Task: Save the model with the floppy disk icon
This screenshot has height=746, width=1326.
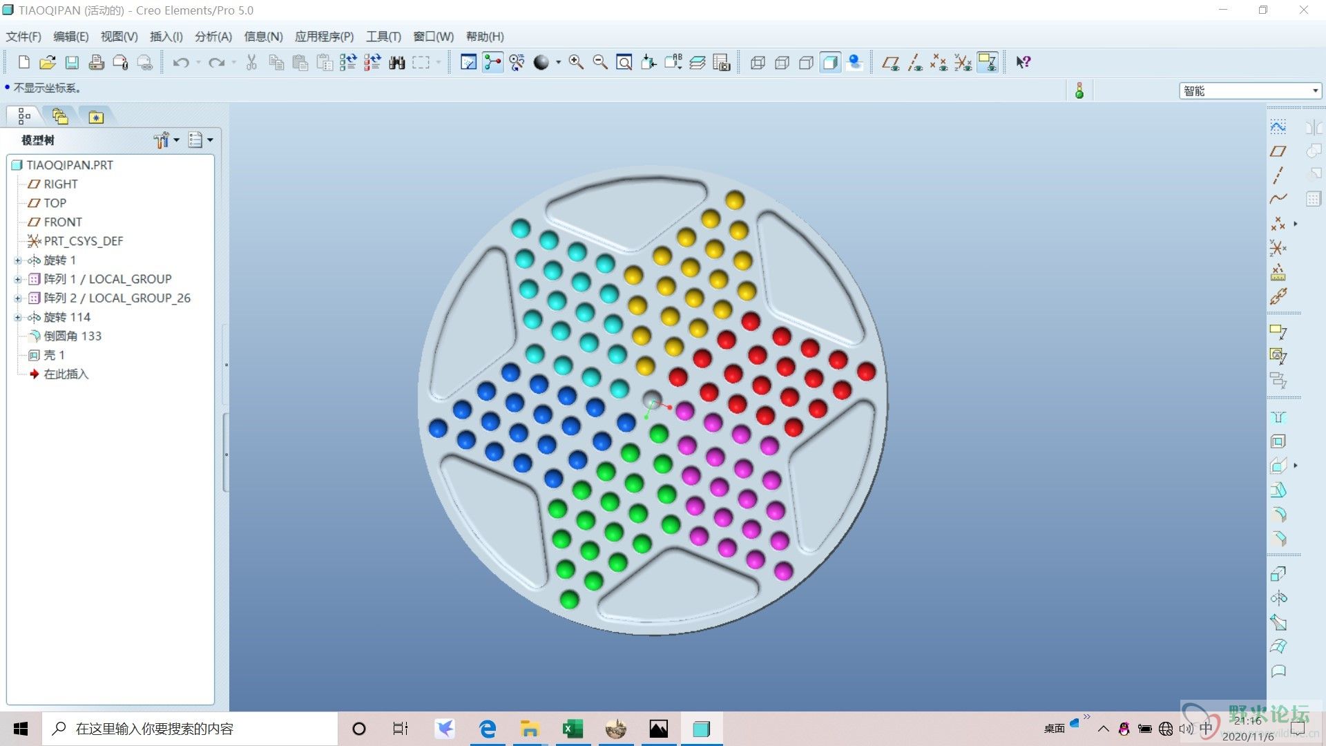Action: [x=72, y=62]
